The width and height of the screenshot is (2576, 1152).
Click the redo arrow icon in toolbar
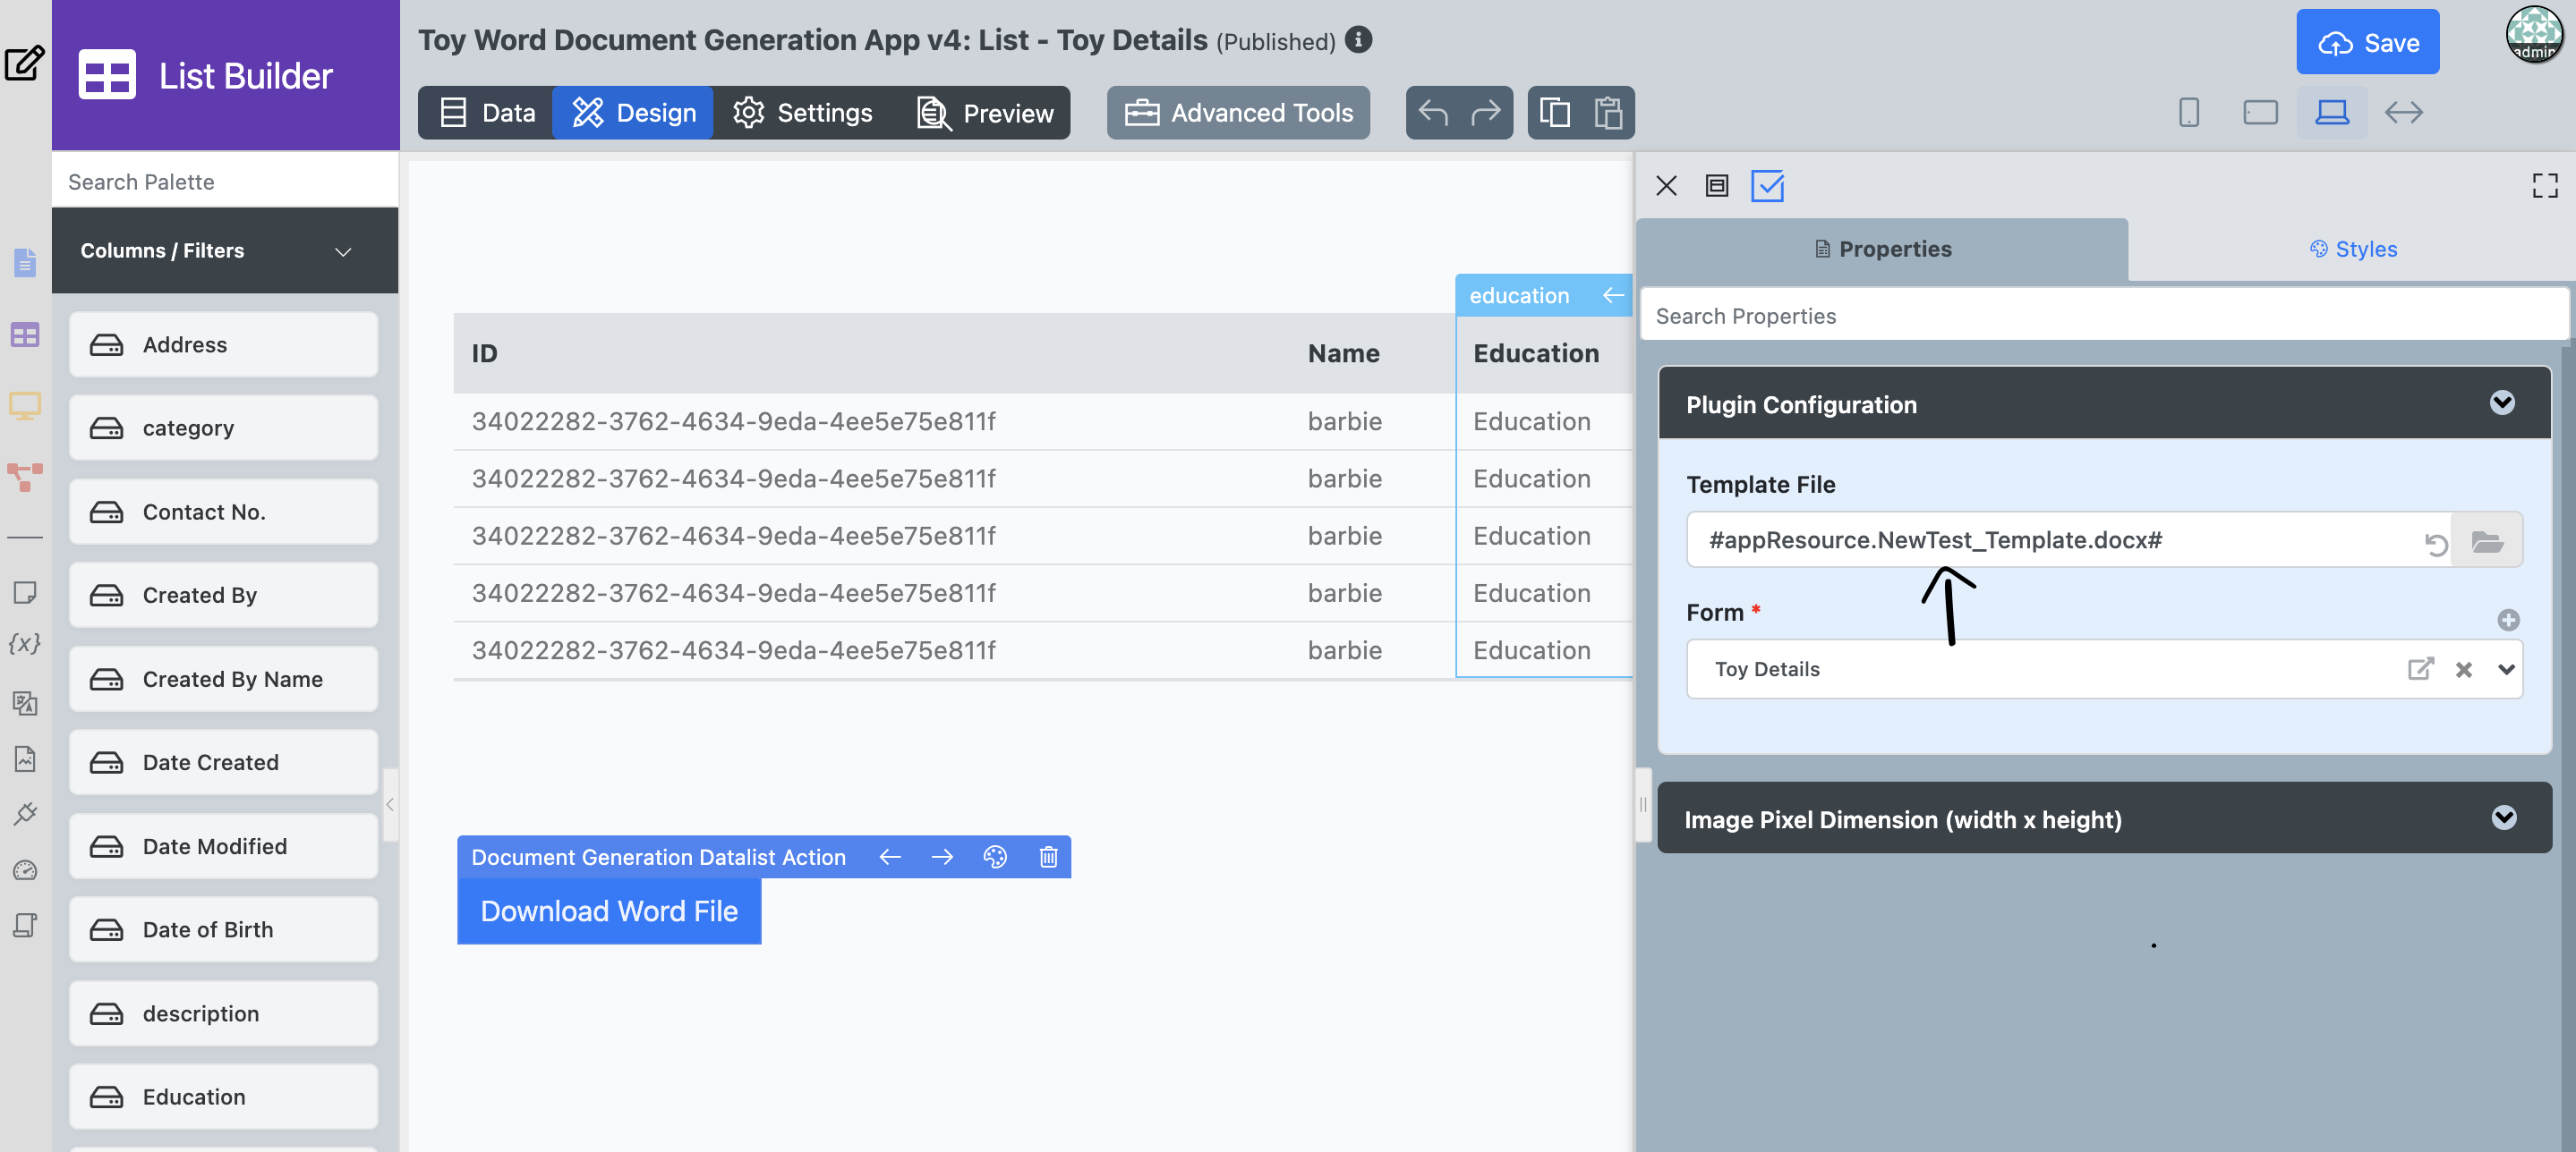(x=1486, y=113)
